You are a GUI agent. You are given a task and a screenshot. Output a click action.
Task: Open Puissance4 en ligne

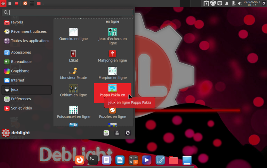point(73,113)
